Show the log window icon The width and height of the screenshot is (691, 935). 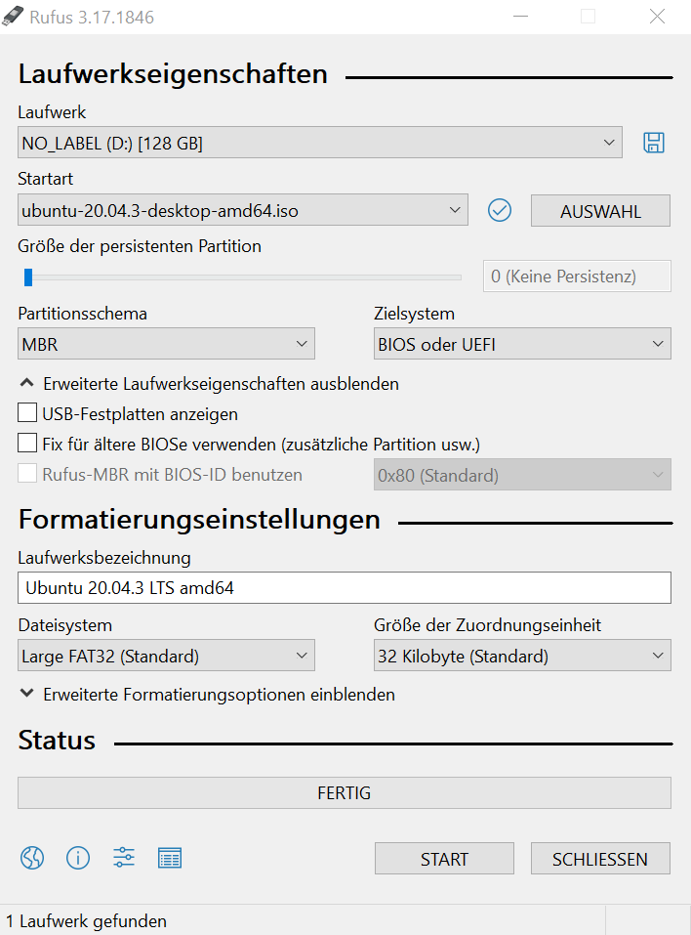[x=170, y=858]
